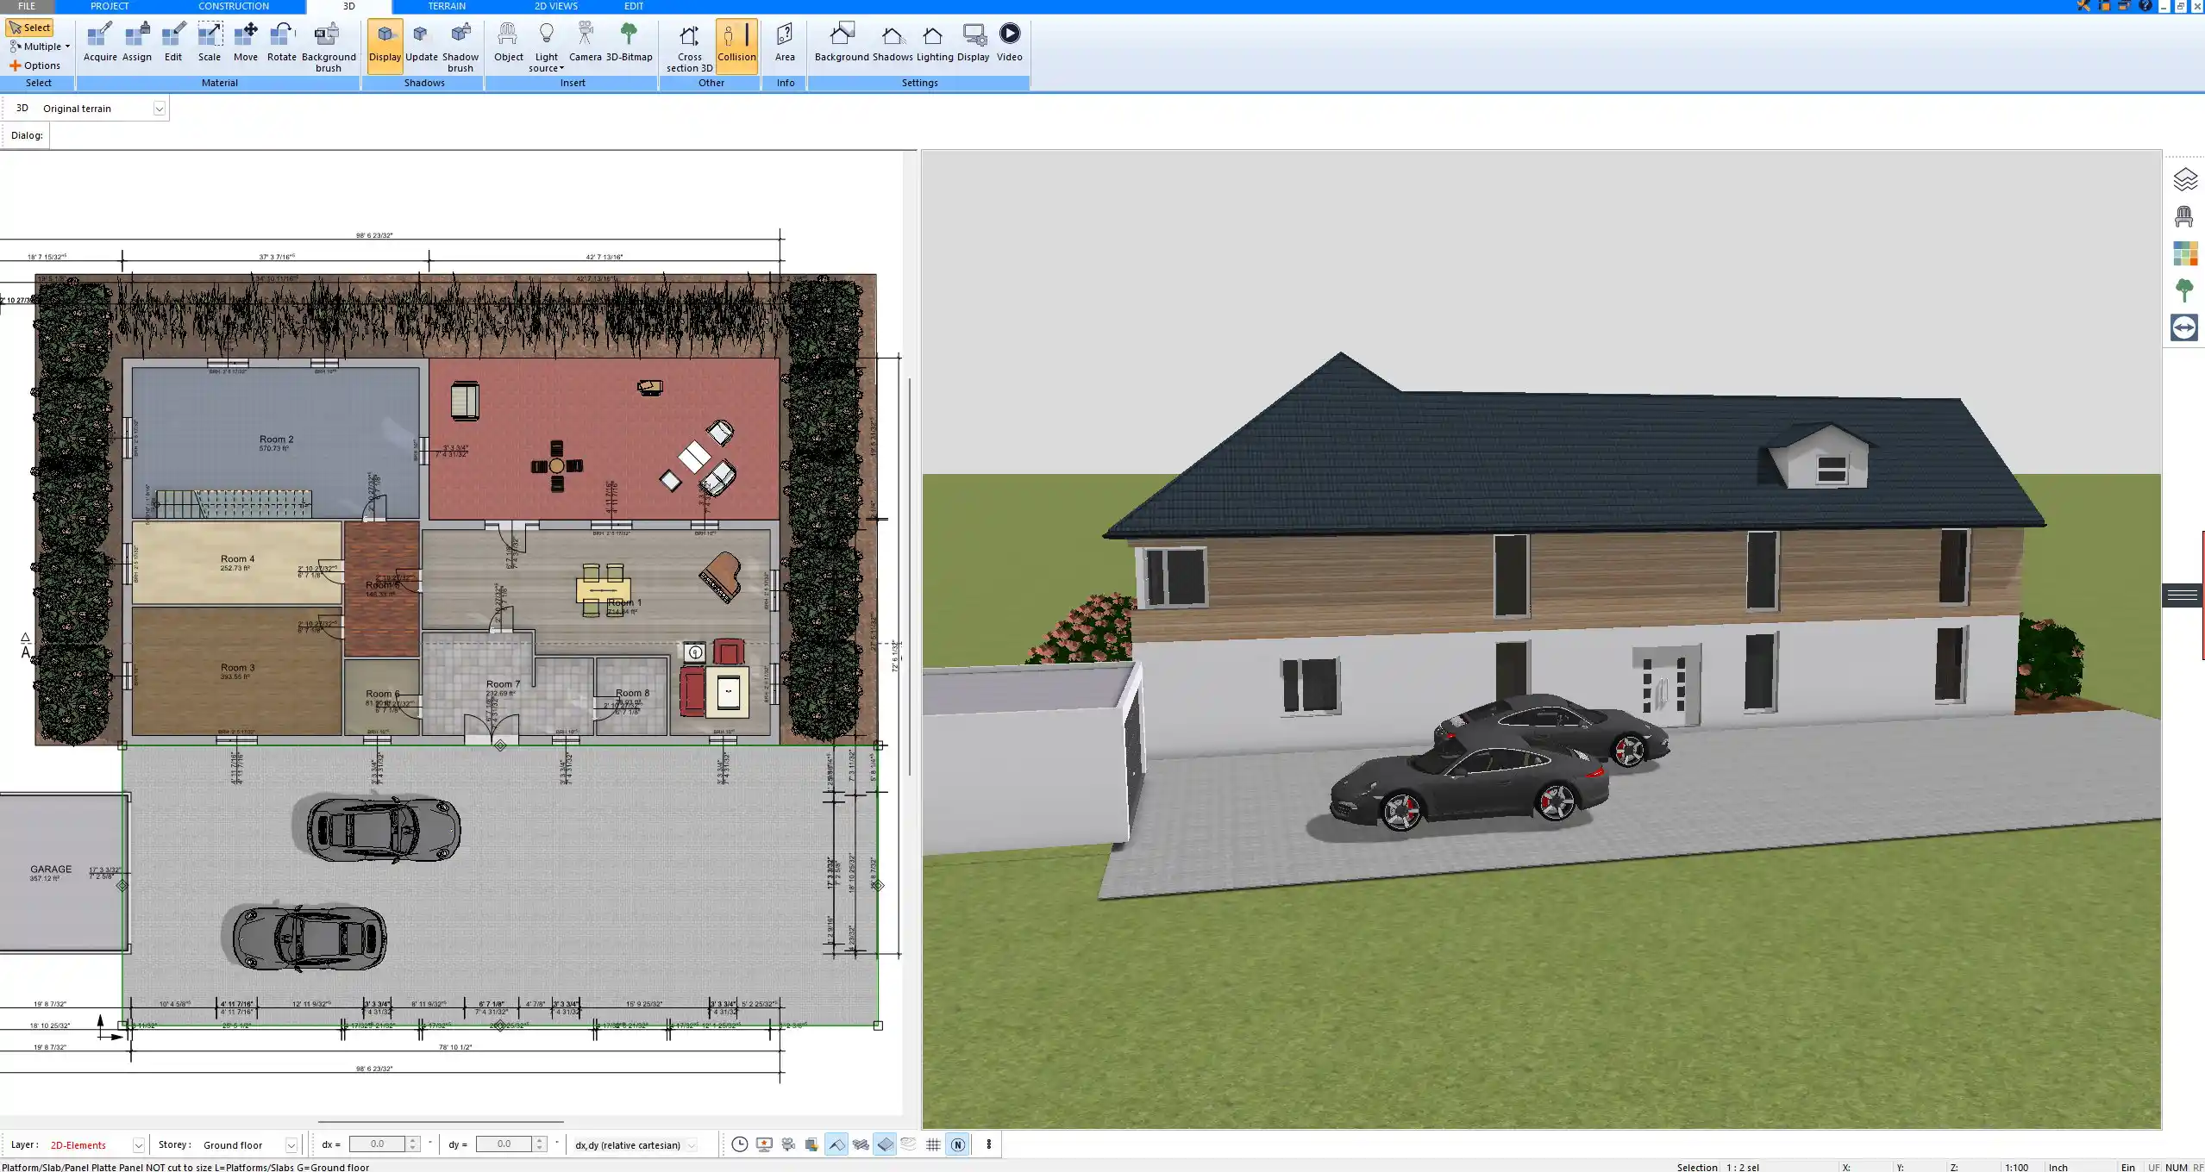The image size is (2205, 1172).
Task: Click the Assign material icon
Action: (136, 42)
